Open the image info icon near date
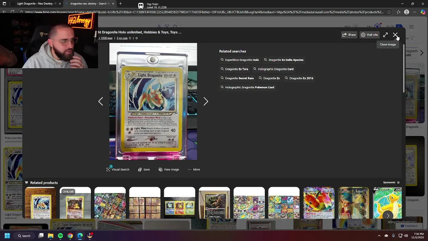 136,38
